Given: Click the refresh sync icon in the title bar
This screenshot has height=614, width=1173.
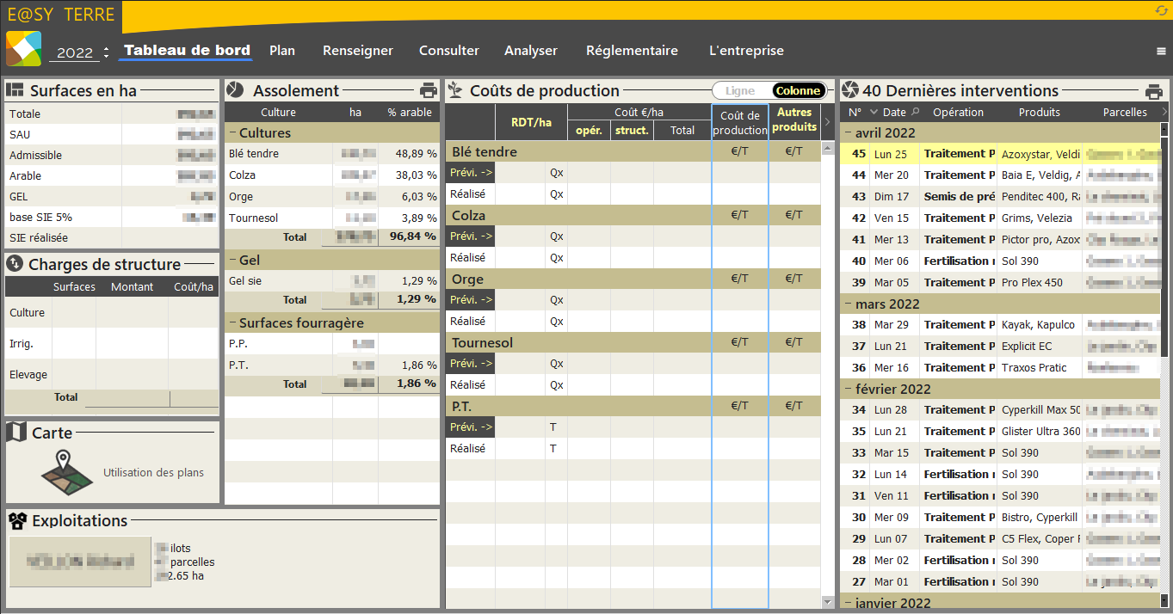Looking at the screenshot, I should click(x=1161, y=9).
